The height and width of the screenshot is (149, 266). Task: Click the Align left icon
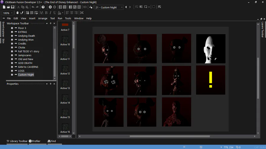point(67,13)
